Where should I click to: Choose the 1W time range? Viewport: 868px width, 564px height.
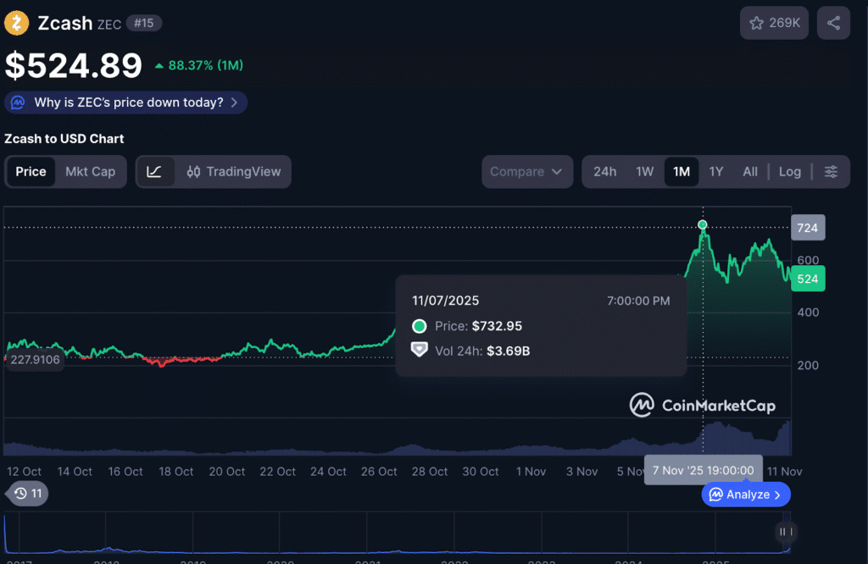point(644,172)
